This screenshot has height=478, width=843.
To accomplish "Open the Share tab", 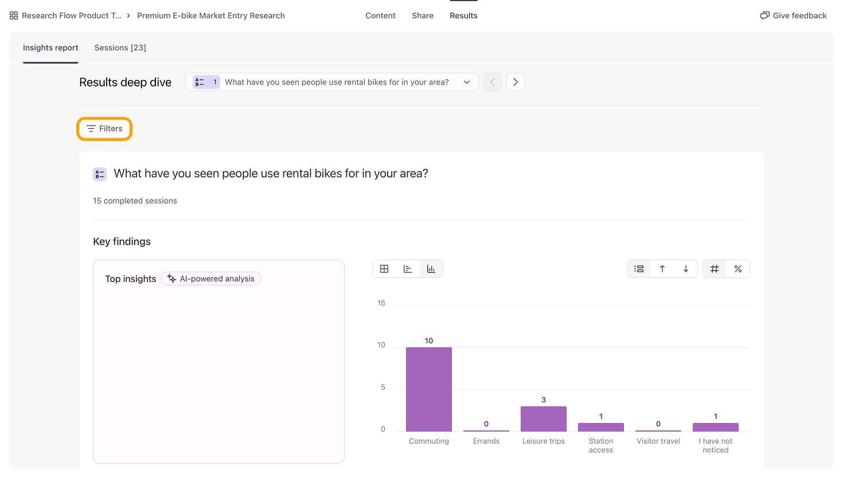I will pos(423,15).
